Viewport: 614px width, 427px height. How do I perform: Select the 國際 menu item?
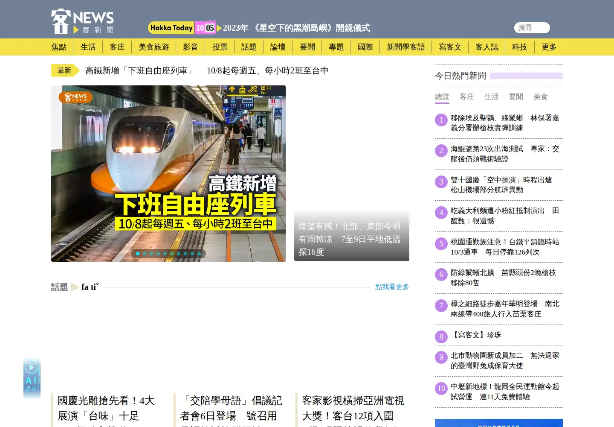click(365, 47)
